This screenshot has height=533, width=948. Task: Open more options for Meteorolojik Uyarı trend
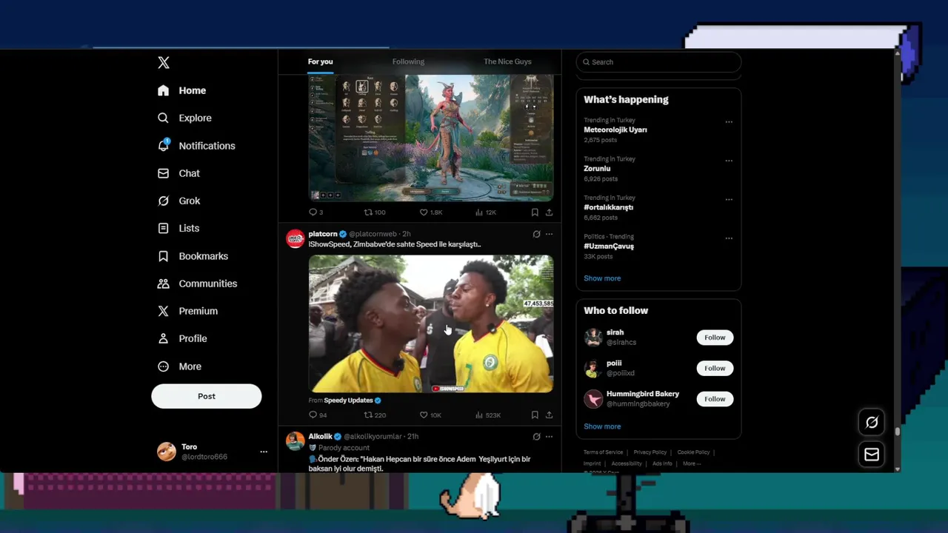click(x=729, y=121)
